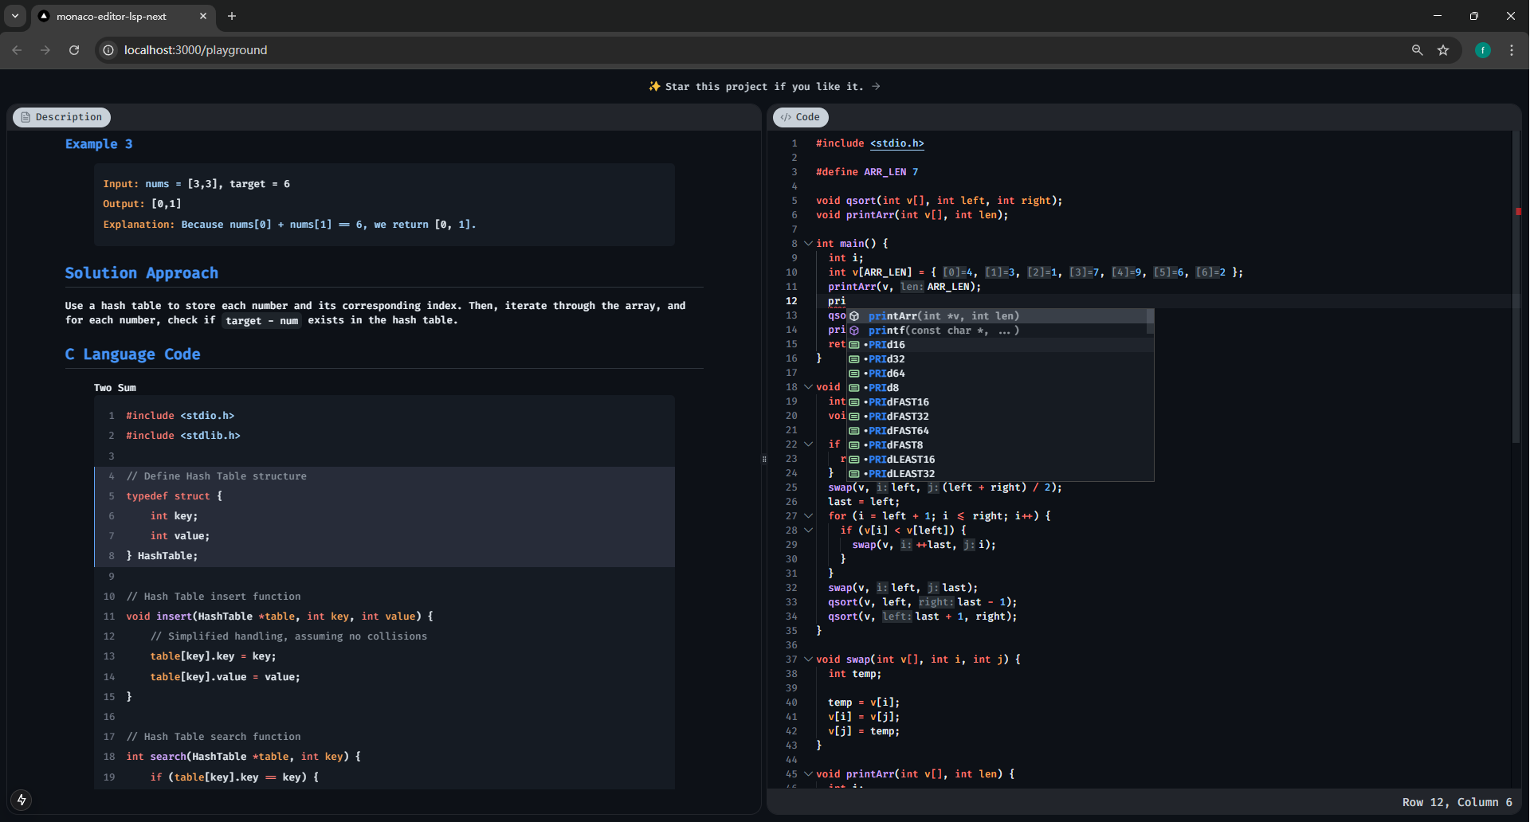The image size is (1530, 822).
Task: Bookmark this page with the star icon
Action: coord(1443,50)
